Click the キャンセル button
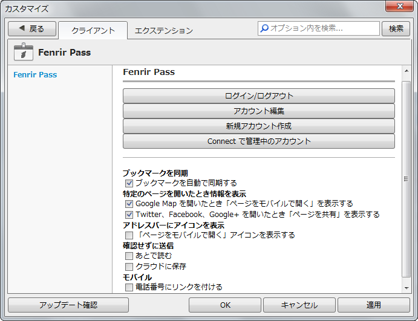 [x=299, y=305]
